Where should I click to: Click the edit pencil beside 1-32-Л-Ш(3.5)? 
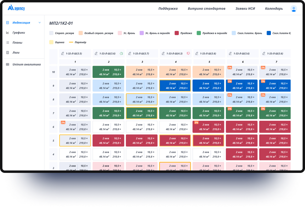(x=63, y=53)
